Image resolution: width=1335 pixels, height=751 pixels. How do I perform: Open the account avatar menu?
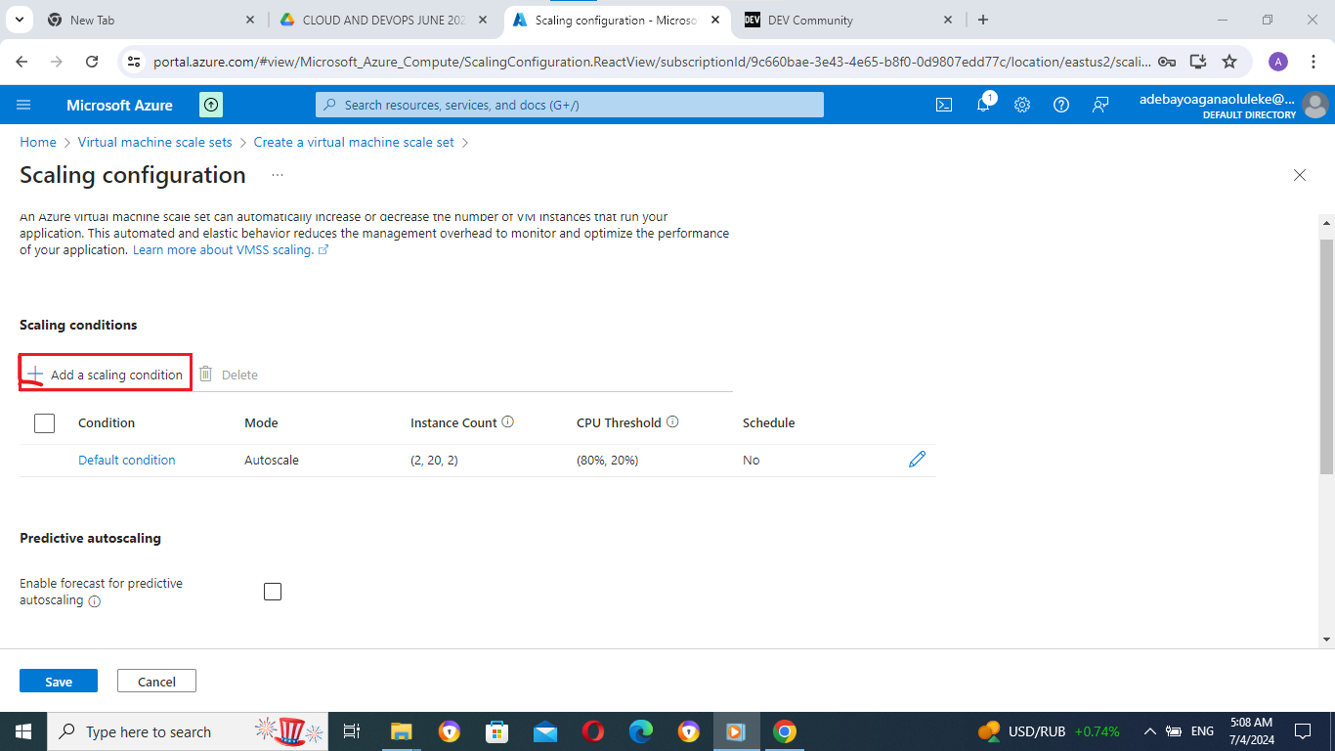click(x=1315, y=105)
